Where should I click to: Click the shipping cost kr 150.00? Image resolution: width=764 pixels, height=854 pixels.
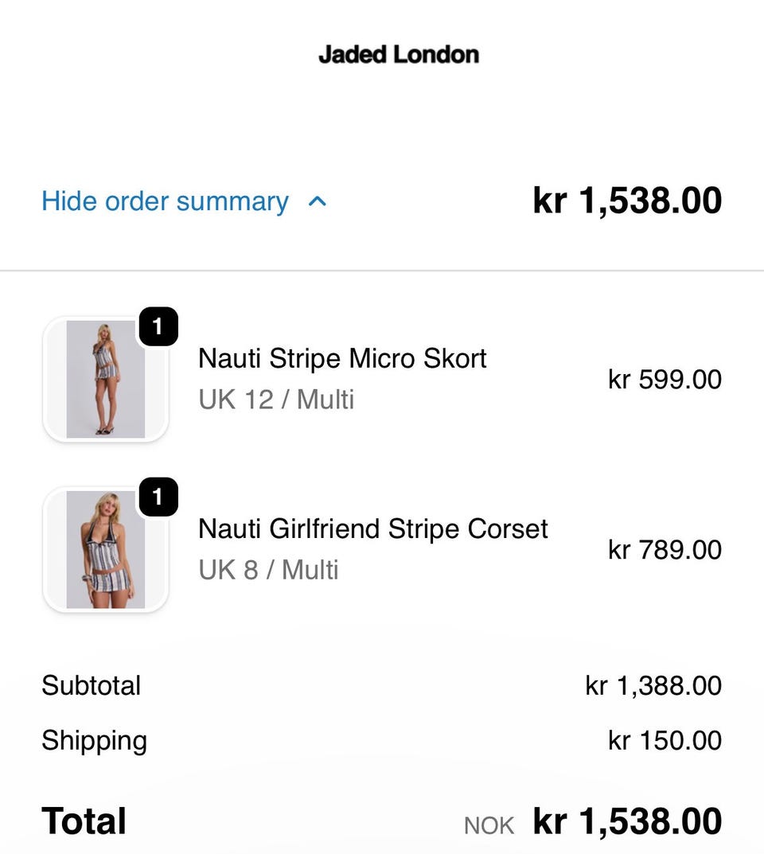[665, 740]
